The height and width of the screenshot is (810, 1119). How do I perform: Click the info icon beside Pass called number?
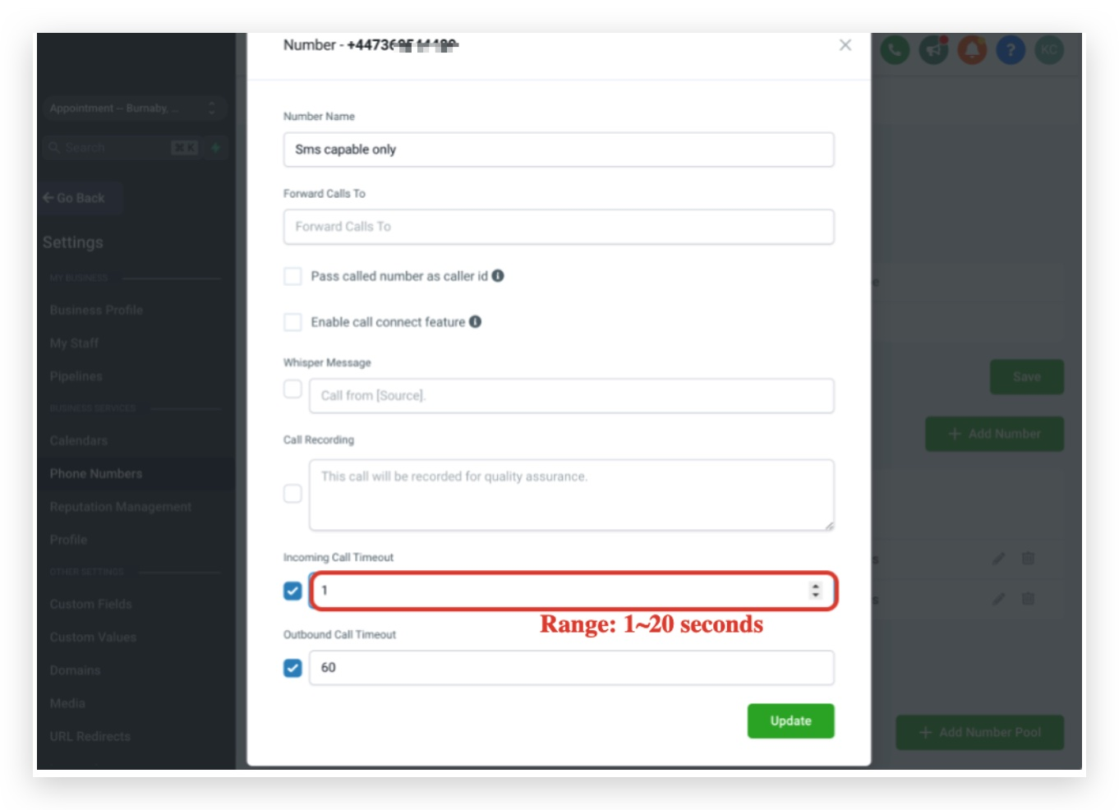[x=498, y=276]
